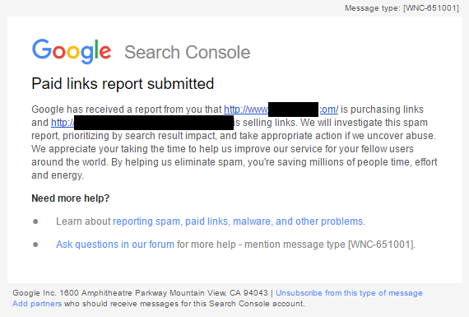Click Message type WNC-651001 at top

click(x=402, y=8)
